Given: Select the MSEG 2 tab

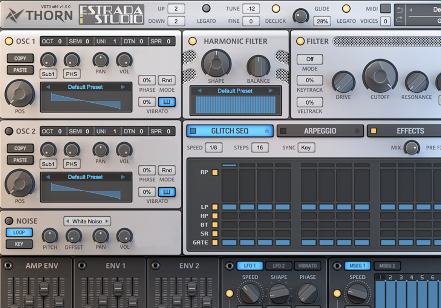Looking at the screenshot, I should tap(387, 265).
